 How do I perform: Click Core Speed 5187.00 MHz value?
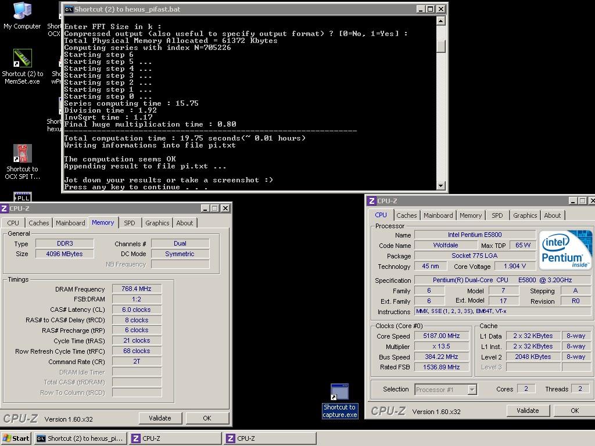[442, 336]
